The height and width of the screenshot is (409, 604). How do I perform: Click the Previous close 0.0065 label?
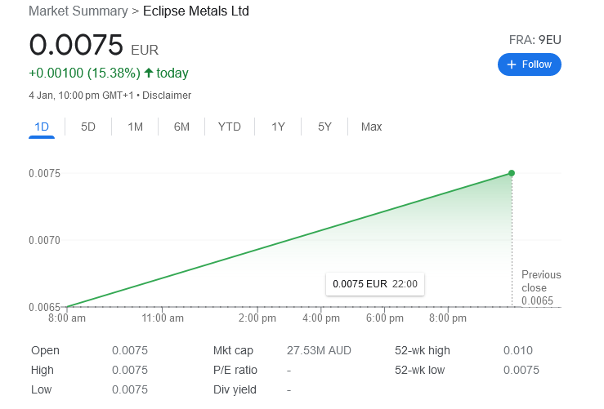541,287
